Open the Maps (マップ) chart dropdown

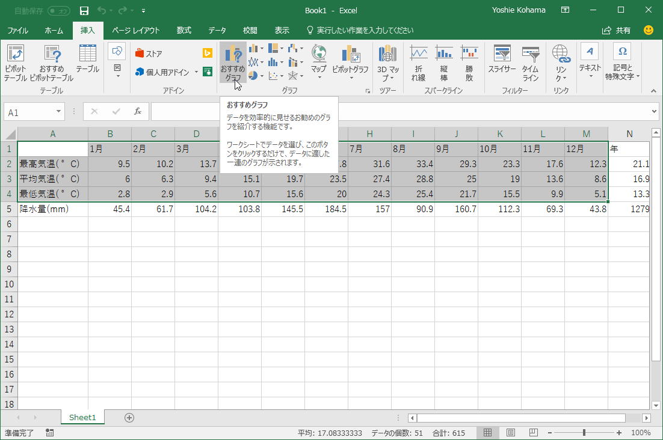click(319, 77)
